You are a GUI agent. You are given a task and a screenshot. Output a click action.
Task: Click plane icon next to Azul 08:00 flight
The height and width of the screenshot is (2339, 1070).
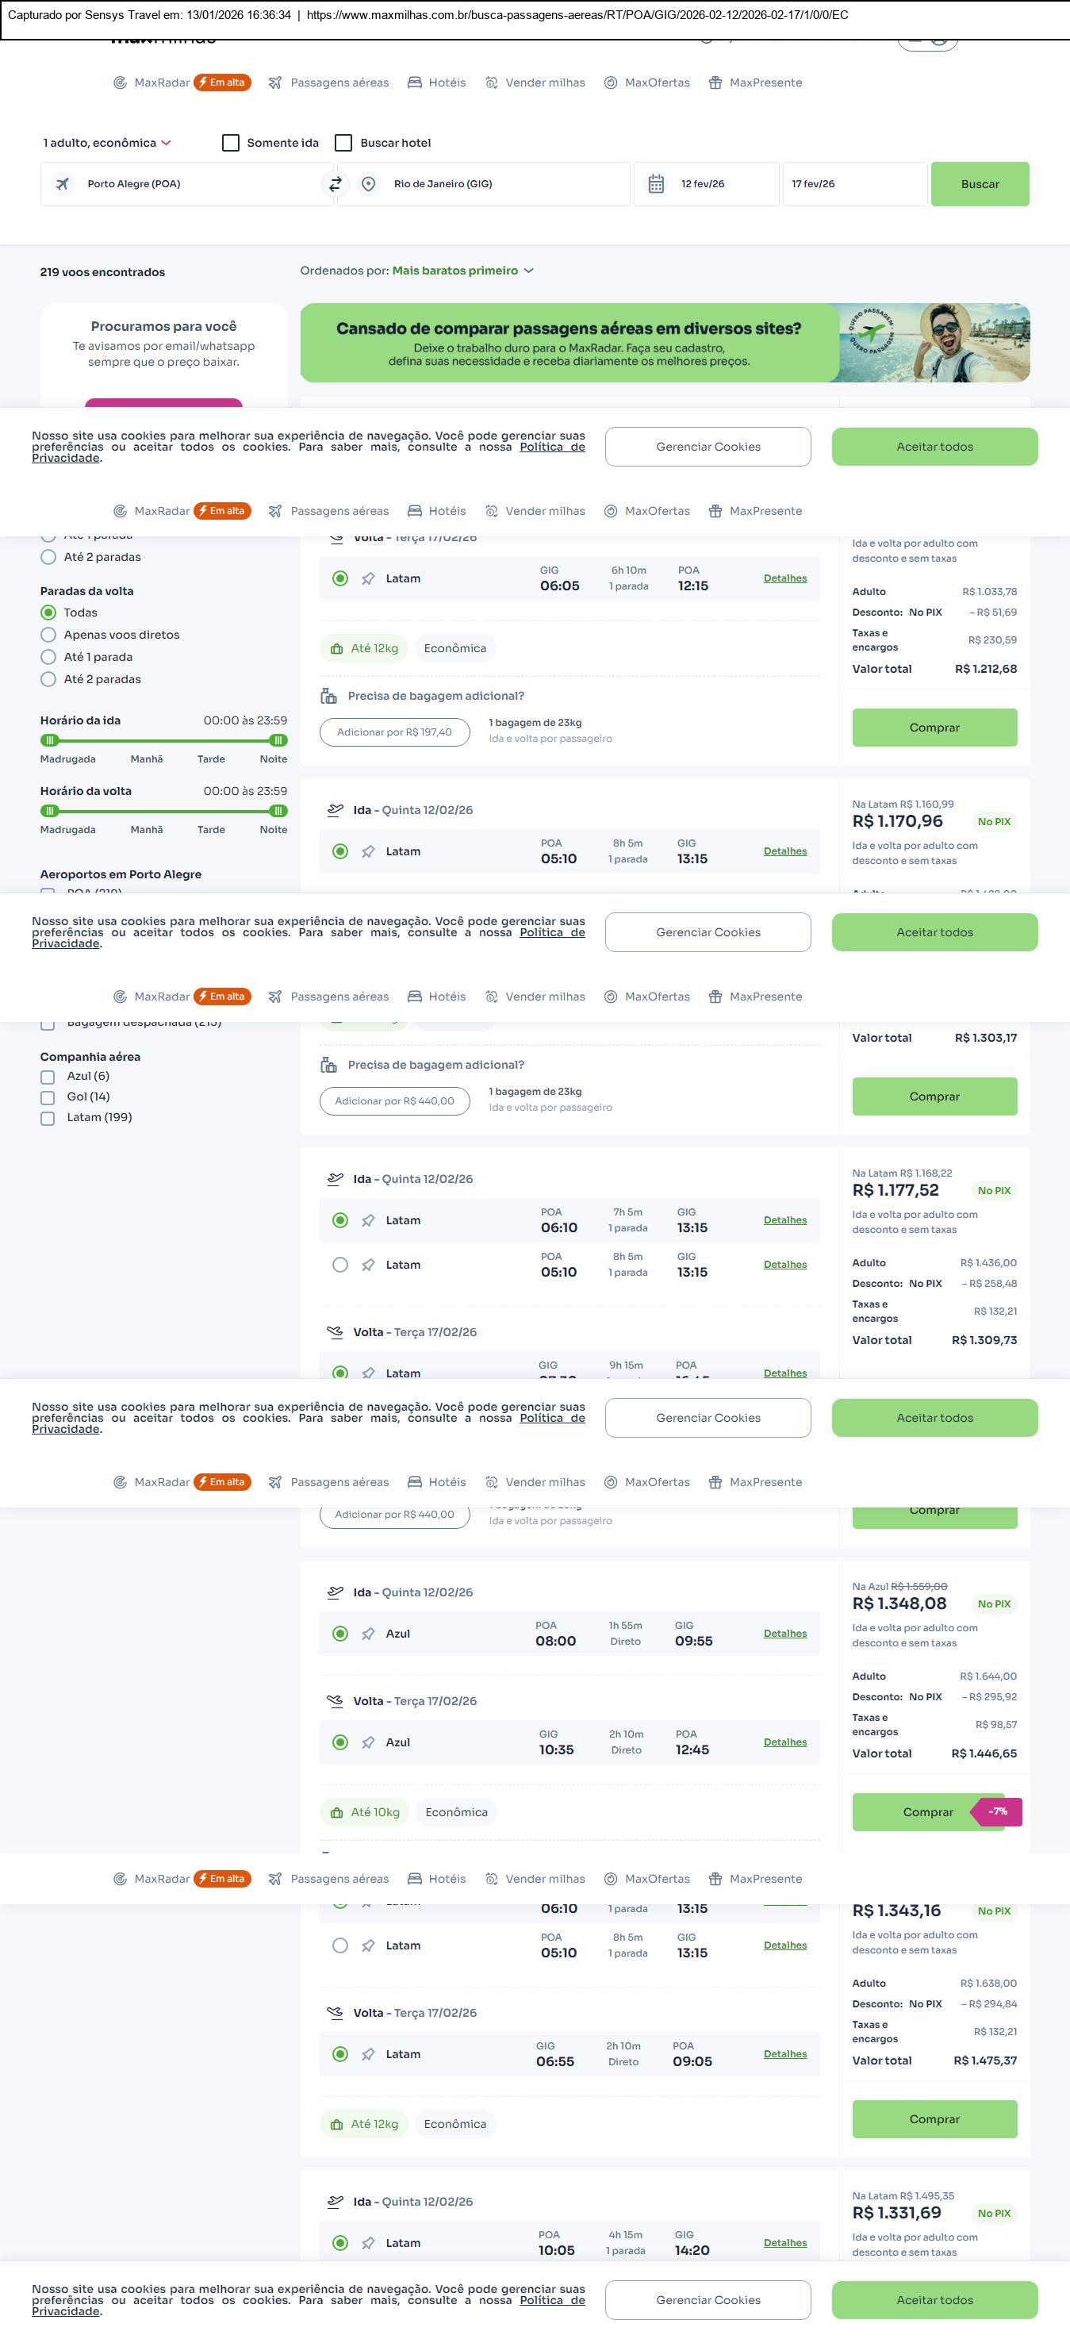point(369,1634)
